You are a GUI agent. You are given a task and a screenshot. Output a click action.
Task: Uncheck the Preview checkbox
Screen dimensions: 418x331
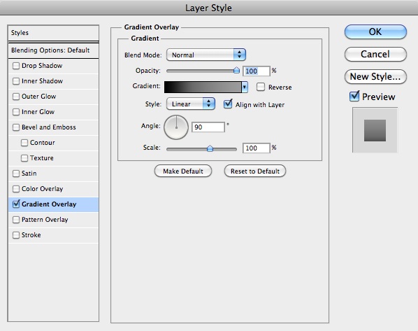(354, 96)
